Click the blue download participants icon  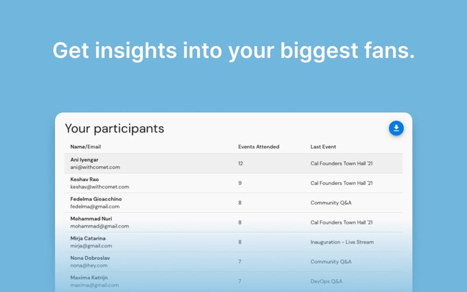coord(396,128)
